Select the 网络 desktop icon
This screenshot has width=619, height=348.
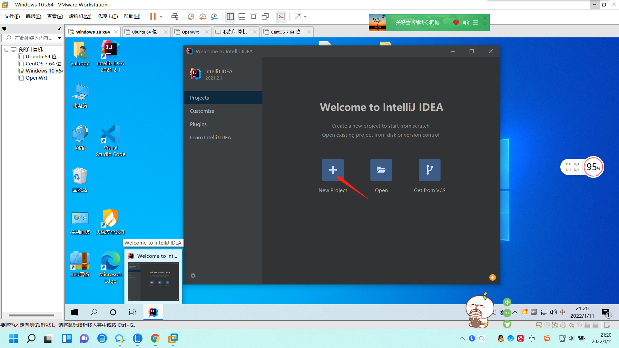[80, 138]
